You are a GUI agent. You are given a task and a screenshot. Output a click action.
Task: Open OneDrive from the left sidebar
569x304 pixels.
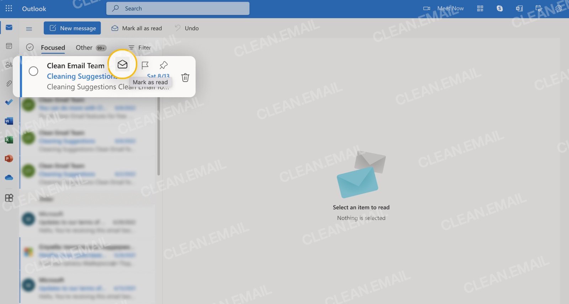[x=9, y=177]
